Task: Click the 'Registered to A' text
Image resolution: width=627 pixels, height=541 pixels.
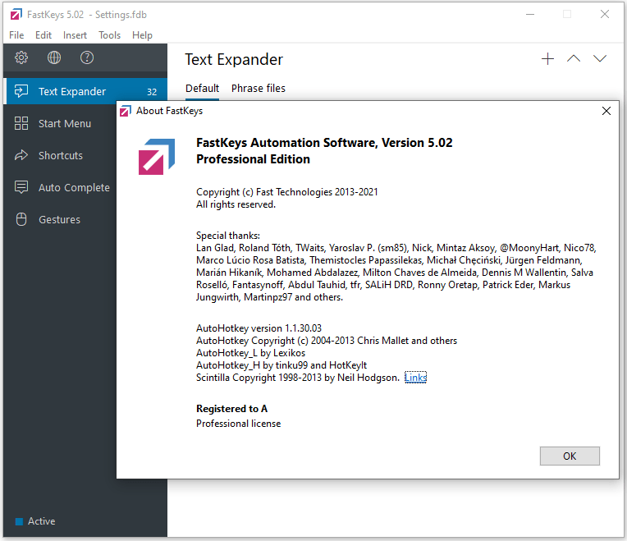Action: coord(231,409)
